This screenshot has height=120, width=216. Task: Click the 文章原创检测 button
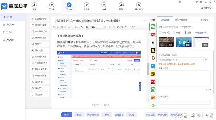click(40, 38)
